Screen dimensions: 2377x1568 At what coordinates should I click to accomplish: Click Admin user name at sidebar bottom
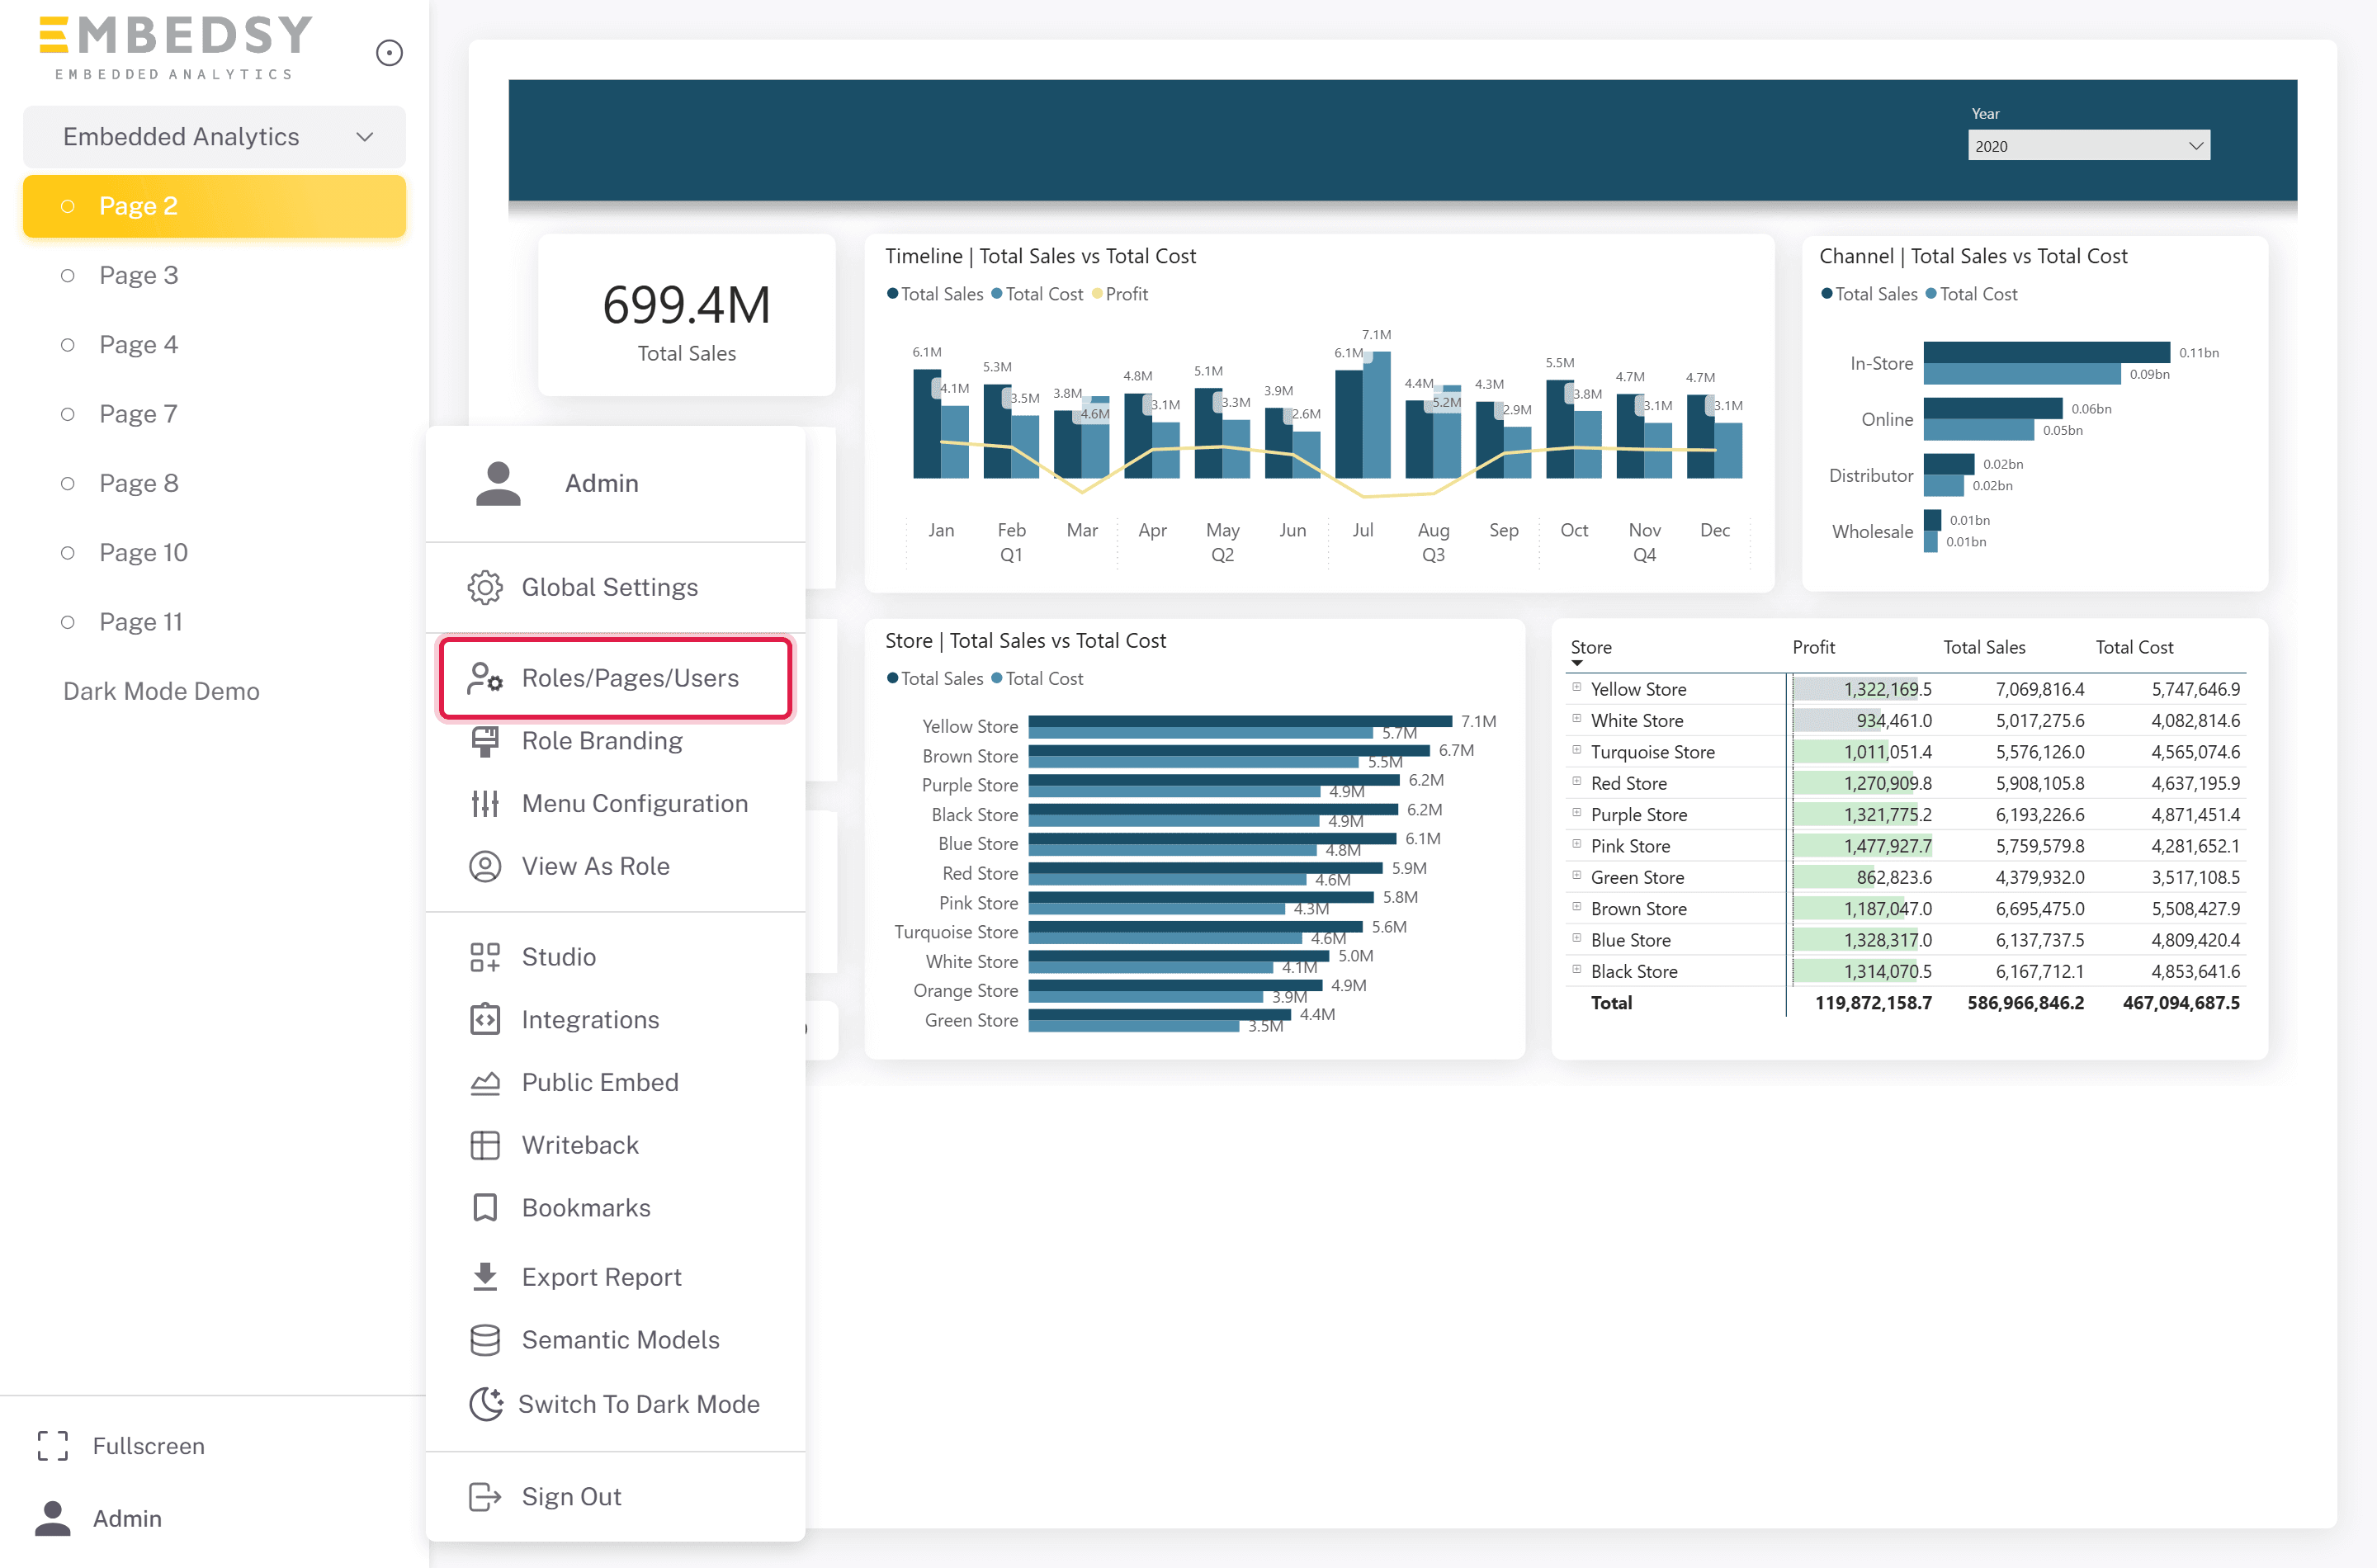pyautogui.click(x=127, y=1518)
